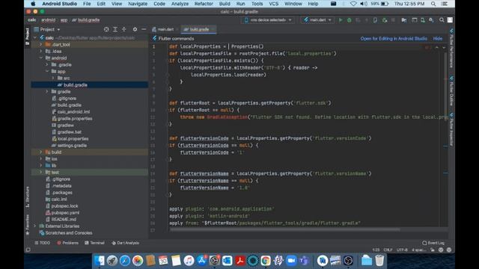The width and height of the screenshot is (479, 269).
Task: Select settings.gradle in the project tree
Action: click(72, 146)
